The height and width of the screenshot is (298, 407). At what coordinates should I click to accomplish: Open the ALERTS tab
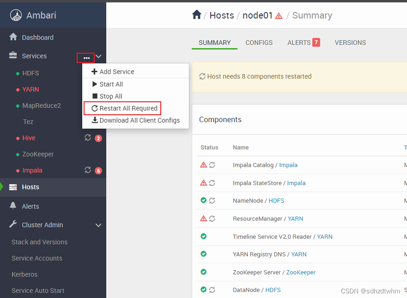(304, 43)
